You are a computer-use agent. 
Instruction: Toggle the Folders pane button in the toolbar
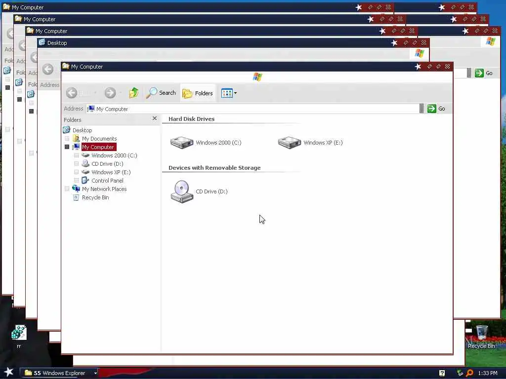click(x=198, y=93)
